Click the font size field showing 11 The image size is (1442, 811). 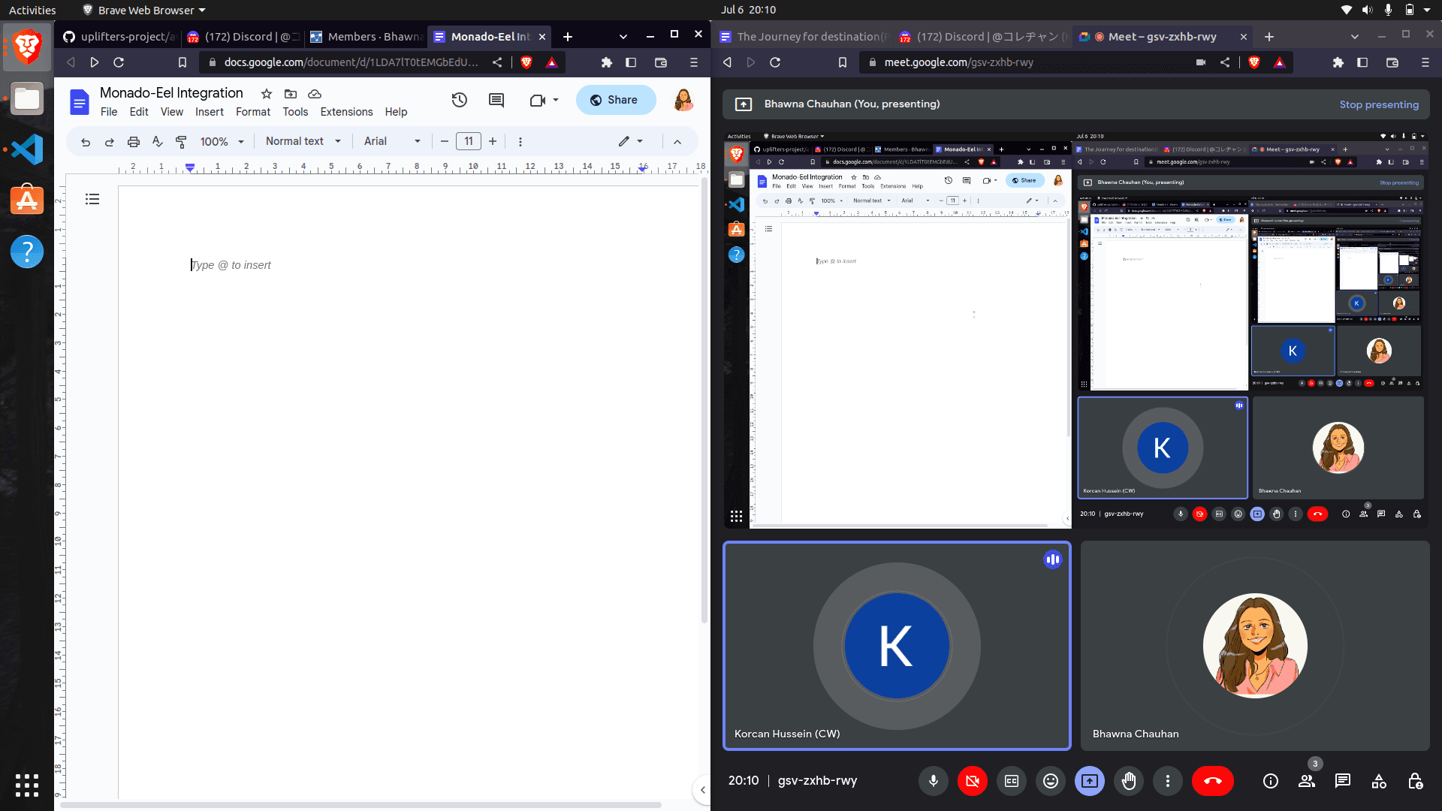point(469,141)
